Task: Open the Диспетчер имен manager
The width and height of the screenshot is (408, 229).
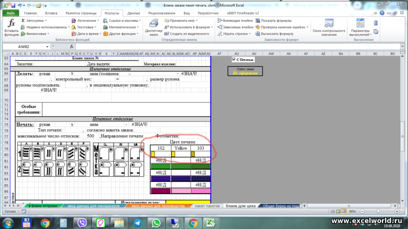Action: (x=153, y=27)
